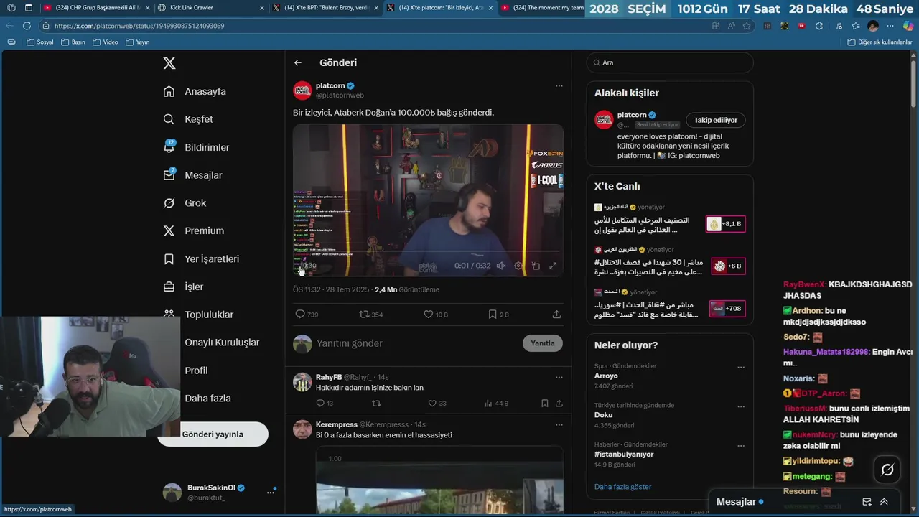919x517 pixels.
Task: Open Sosyal bookmarks folder
Action: tap(39, 42)
